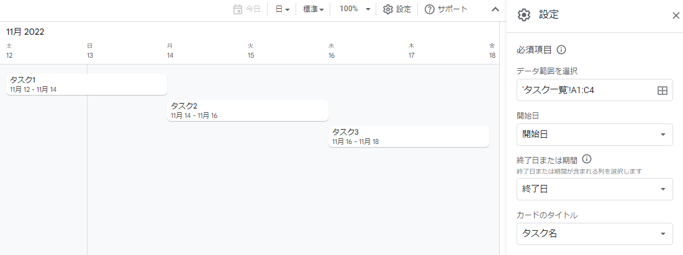Screen dimensions: 683x255
Task: Open the 日 time unit dropdown
Action: coord(283,9)
